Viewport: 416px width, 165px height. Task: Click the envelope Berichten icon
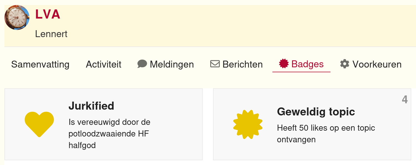[x=215, y=64]
